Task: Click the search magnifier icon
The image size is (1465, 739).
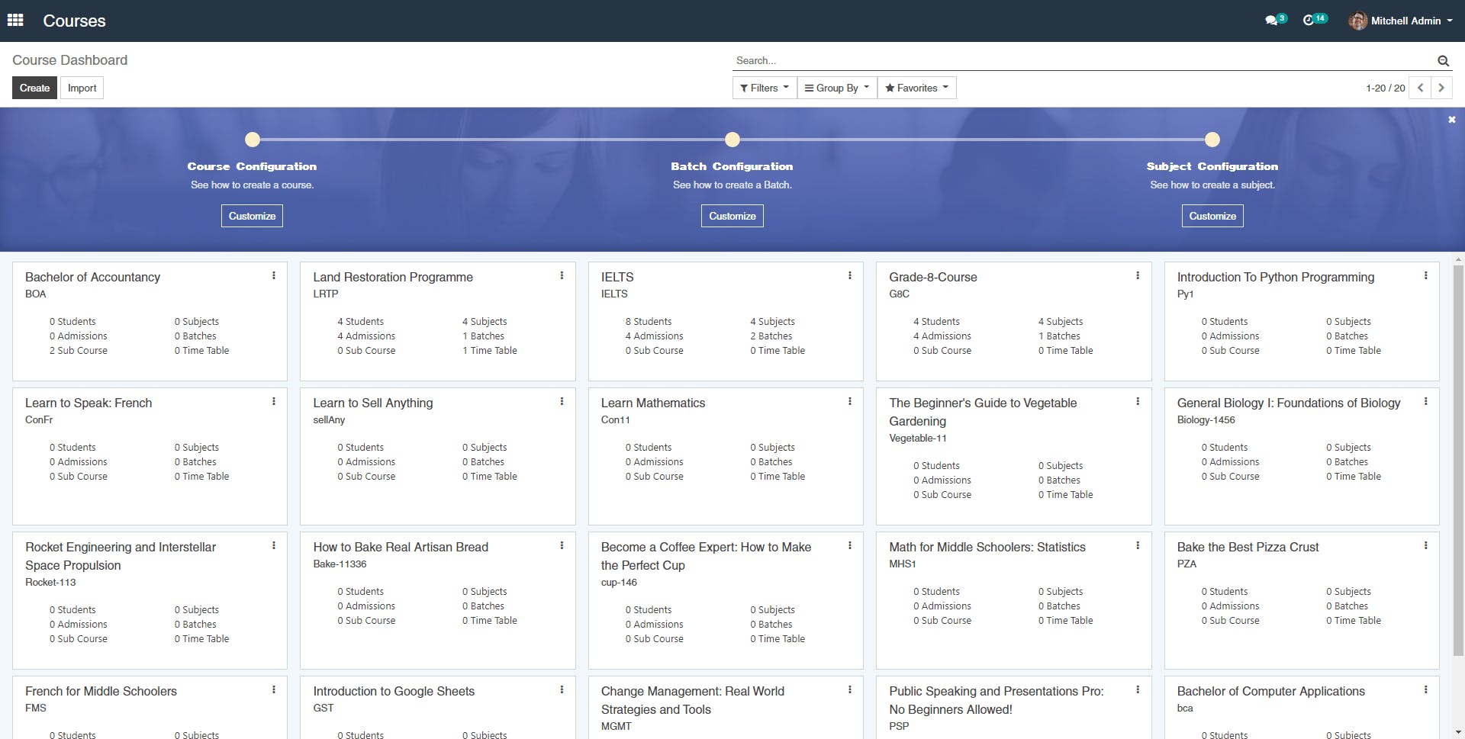Action: [1442, 61]
